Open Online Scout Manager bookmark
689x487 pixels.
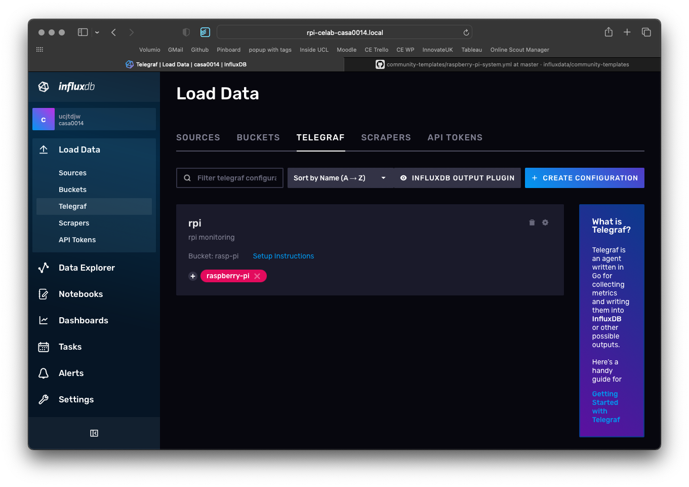click(520, 50)
